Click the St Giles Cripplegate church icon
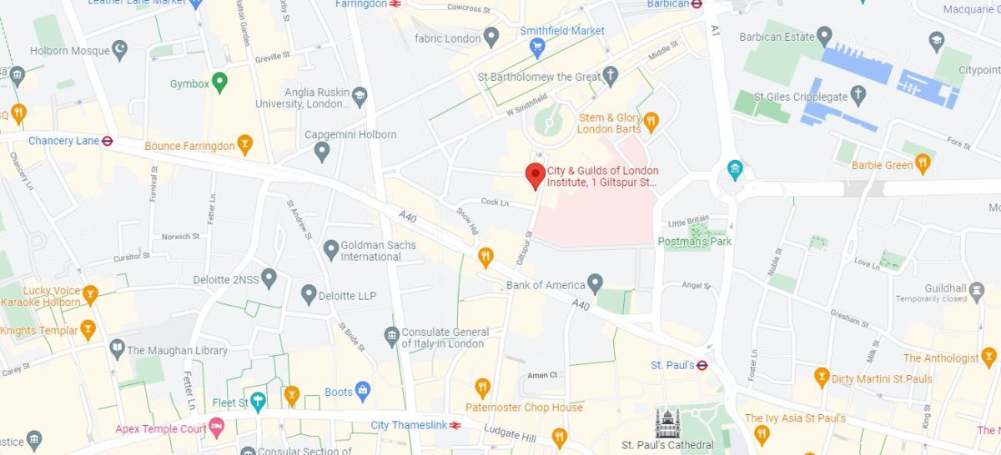1001x455 pixels. point(859,97)
